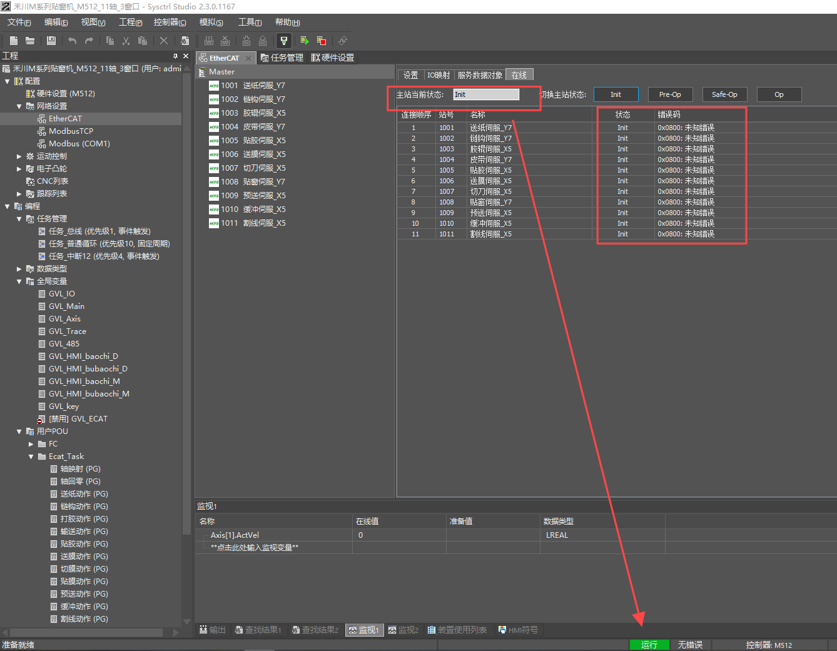Collapse the 全局变量 tree node

pyautogui.click(x=19, y=281)
